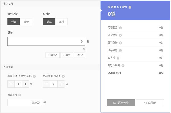
Task: Click the 국민연금 label
Action: [x=113, y=27]
